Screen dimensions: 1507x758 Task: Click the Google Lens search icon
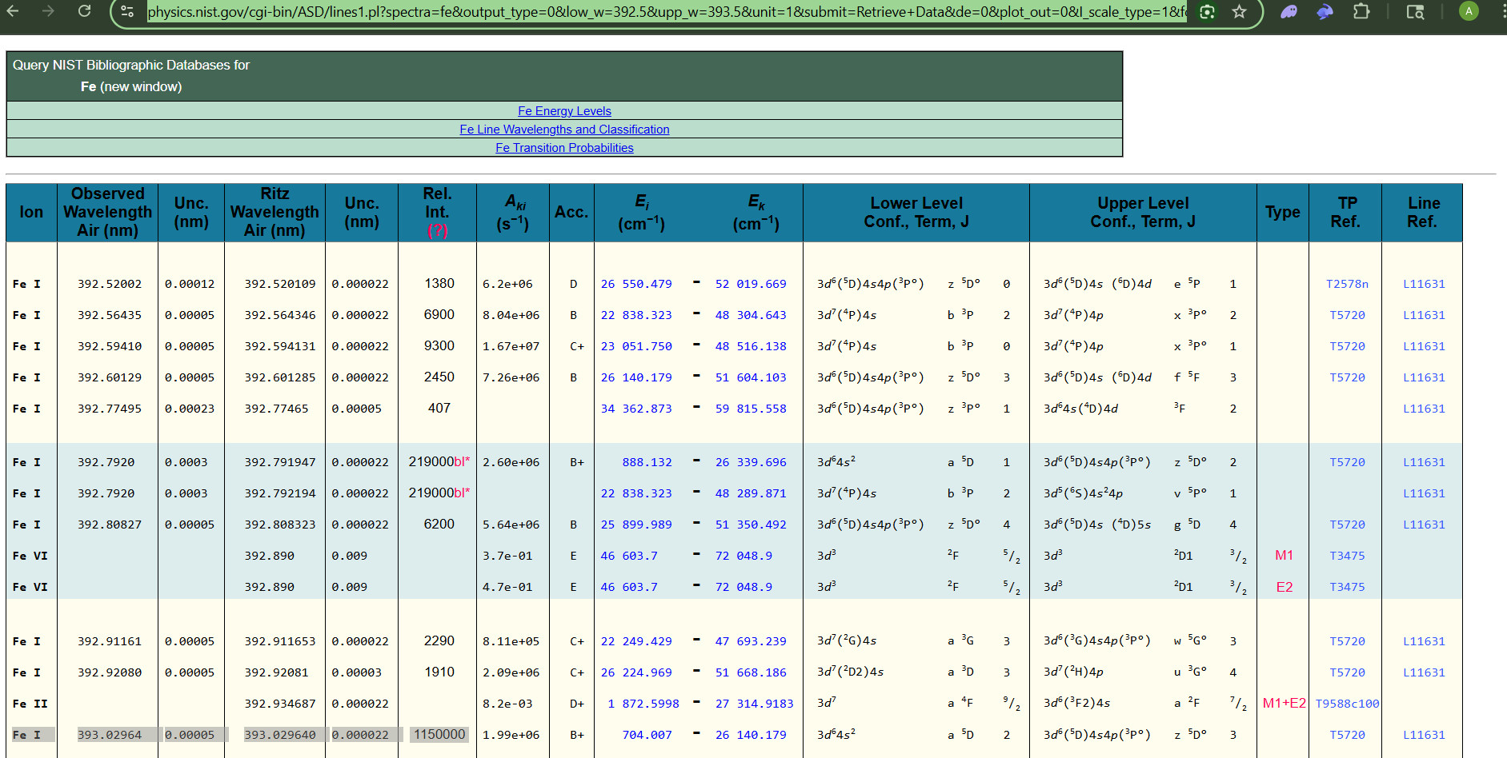(x=1207, y=12)
